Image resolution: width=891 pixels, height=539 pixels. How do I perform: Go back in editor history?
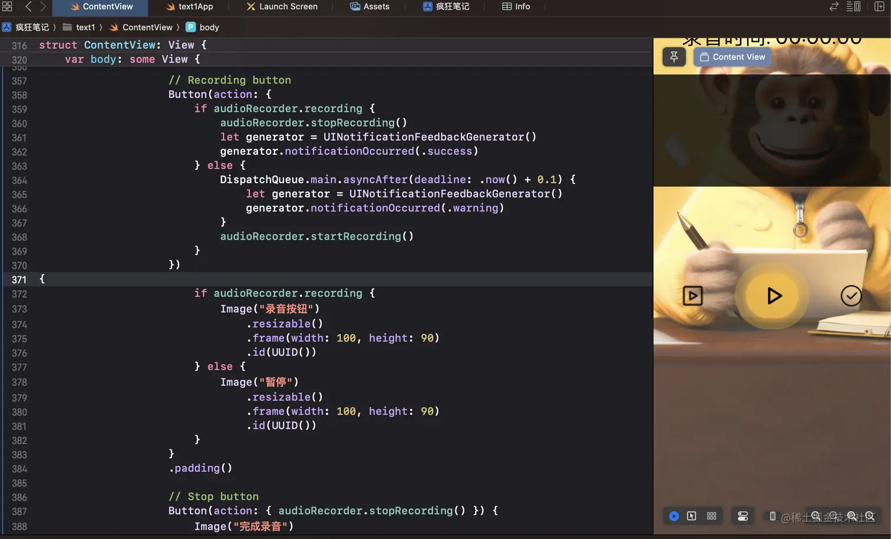click(28, 6)
